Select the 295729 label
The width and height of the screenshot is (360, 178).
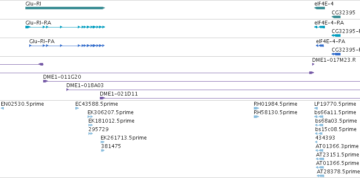[99, 129]
